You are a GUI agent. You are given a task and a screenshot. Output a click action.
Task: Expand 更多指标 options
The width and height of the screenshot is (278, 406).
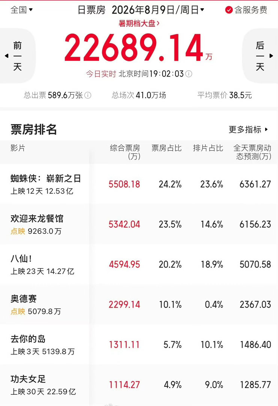pyautogui.click(x=248, y=129)
